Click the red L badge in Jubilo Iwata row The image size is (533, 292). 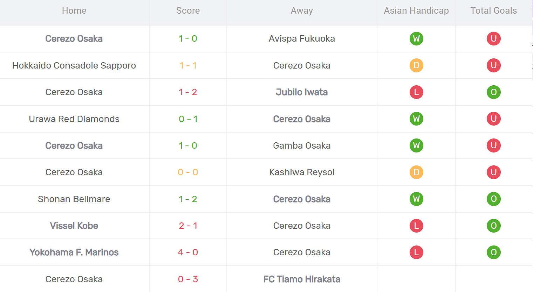click(416, 92)
